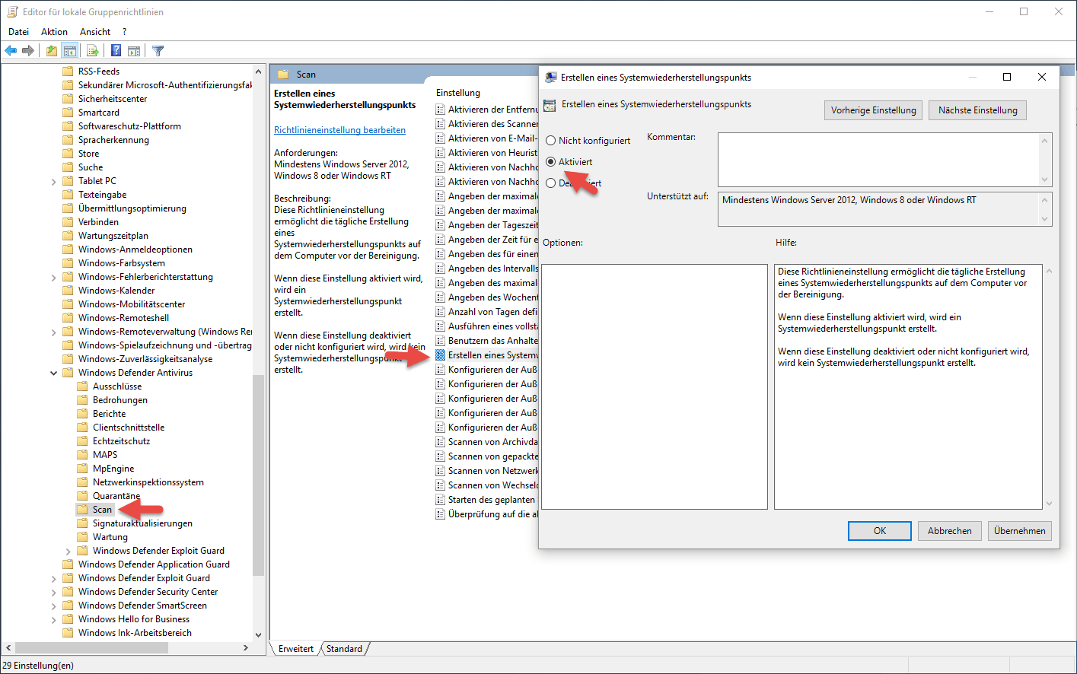Viewport: 1077px width, 674px height.
Task: Select the 'Deaktiviert' radio button
Action: (x=551, y=183)
